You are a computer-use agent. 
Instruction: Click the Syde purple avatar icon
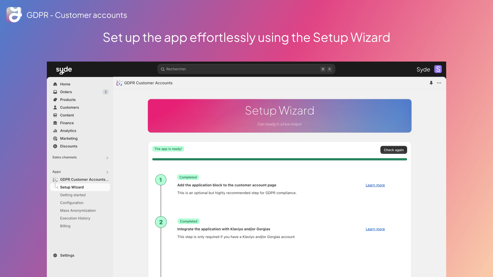click(x=438, y=69)
